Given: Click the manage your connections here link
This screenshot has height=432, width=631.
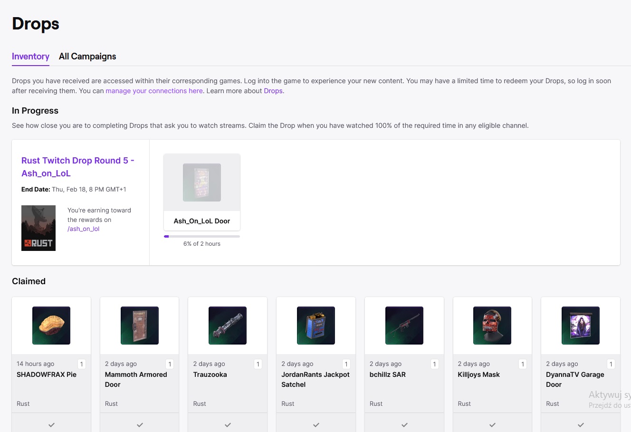Looking at the screenshot, I should 154,91.
